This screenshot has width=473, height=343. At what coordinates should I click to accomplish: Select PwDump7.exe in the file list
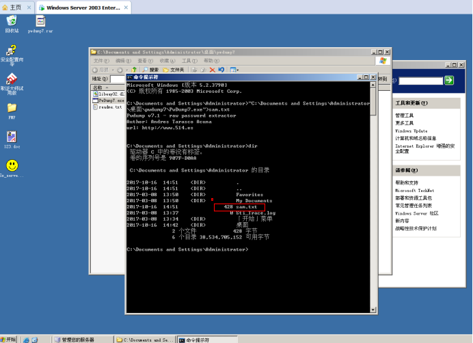point(109,100)
